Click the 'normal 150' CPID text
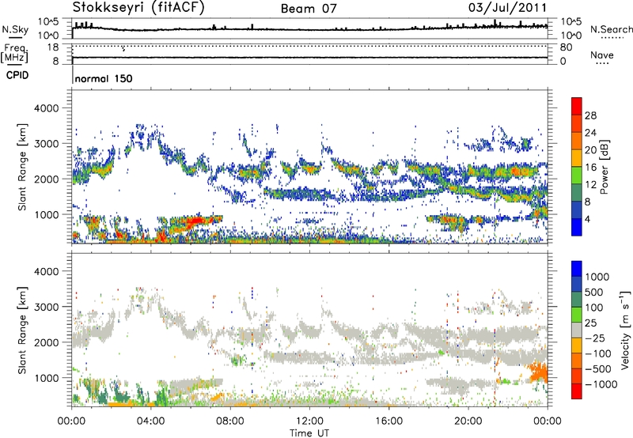 click(104, 78)
